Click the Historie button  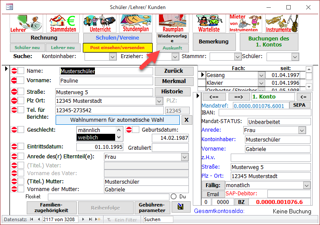click(173, 91)
